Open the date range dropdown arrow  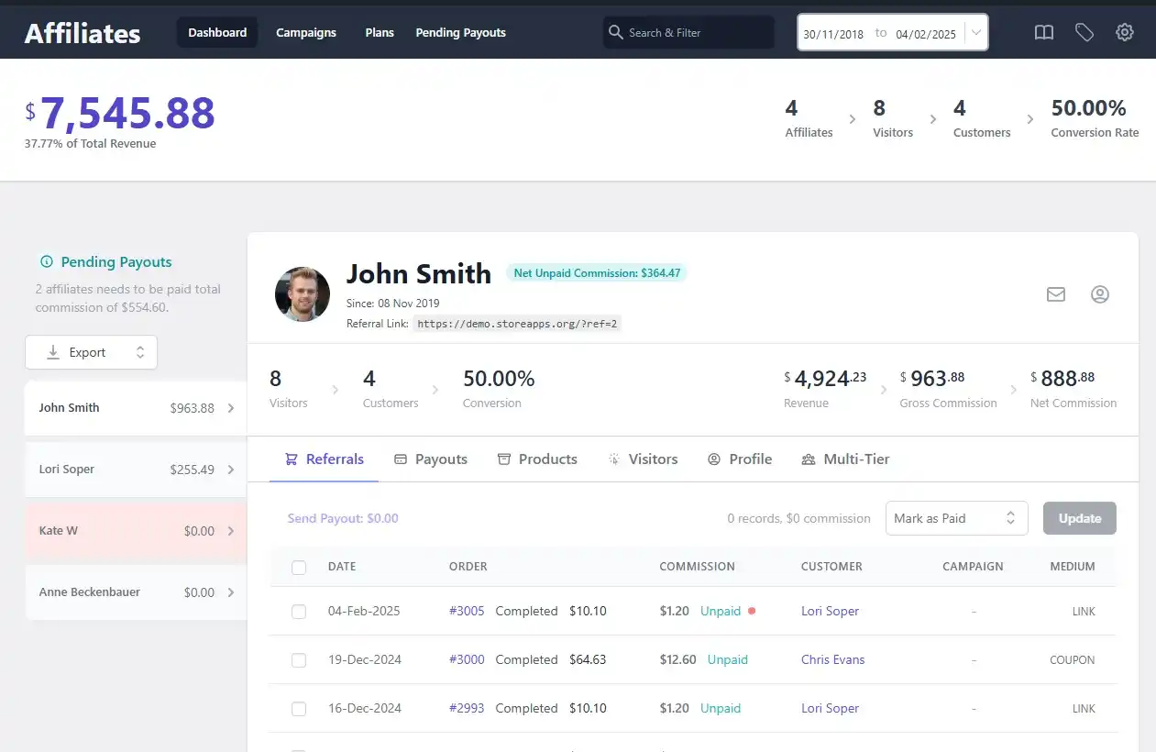(976, 33)
